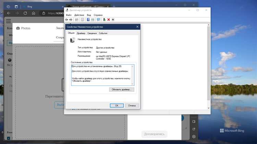The image size is (257, 144).
Task: Click the Photos label on web page
Action: [x=26, y=28]
